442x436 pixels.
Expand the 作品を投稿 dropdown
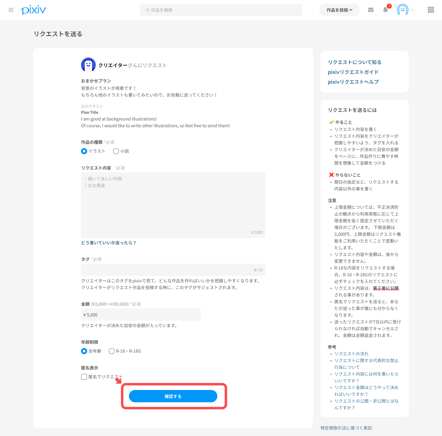339,10
